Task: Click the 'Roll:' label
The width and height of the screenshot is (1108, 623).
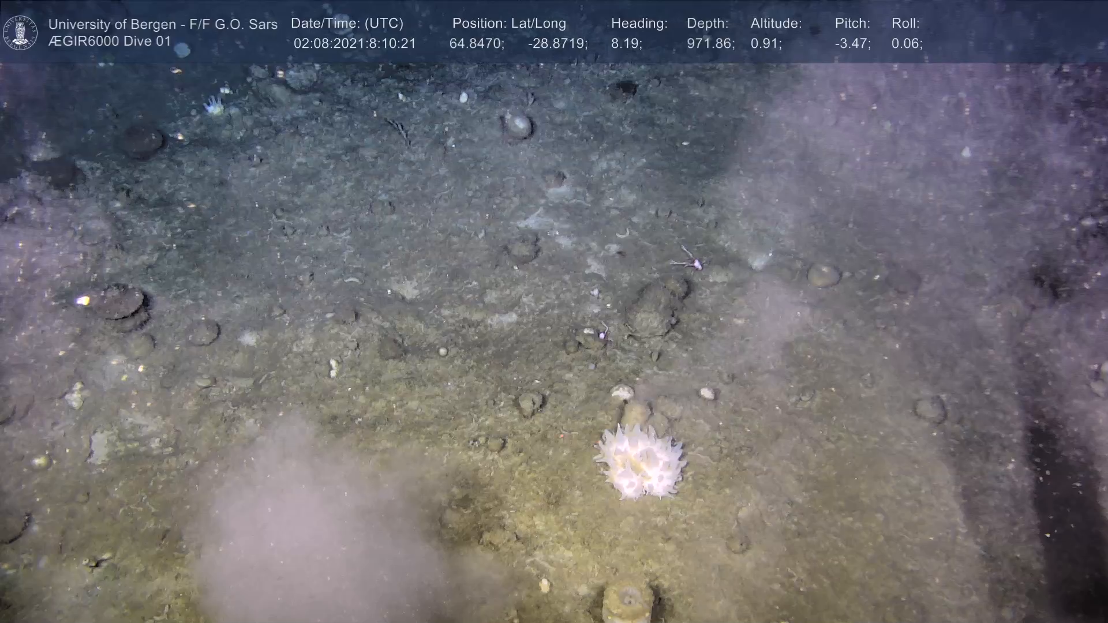Action: pyautogui.click(x=905, y=24)
